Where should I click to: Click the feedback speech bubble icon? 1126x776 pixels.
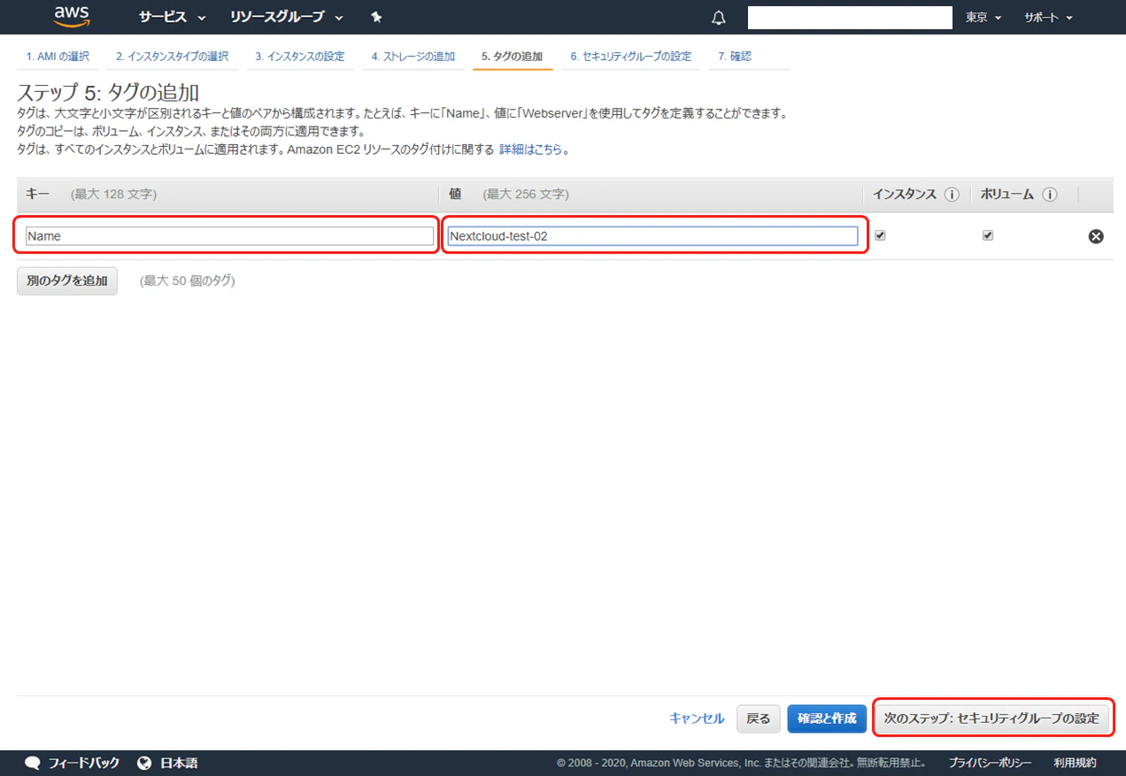click(x=33, y=763)
